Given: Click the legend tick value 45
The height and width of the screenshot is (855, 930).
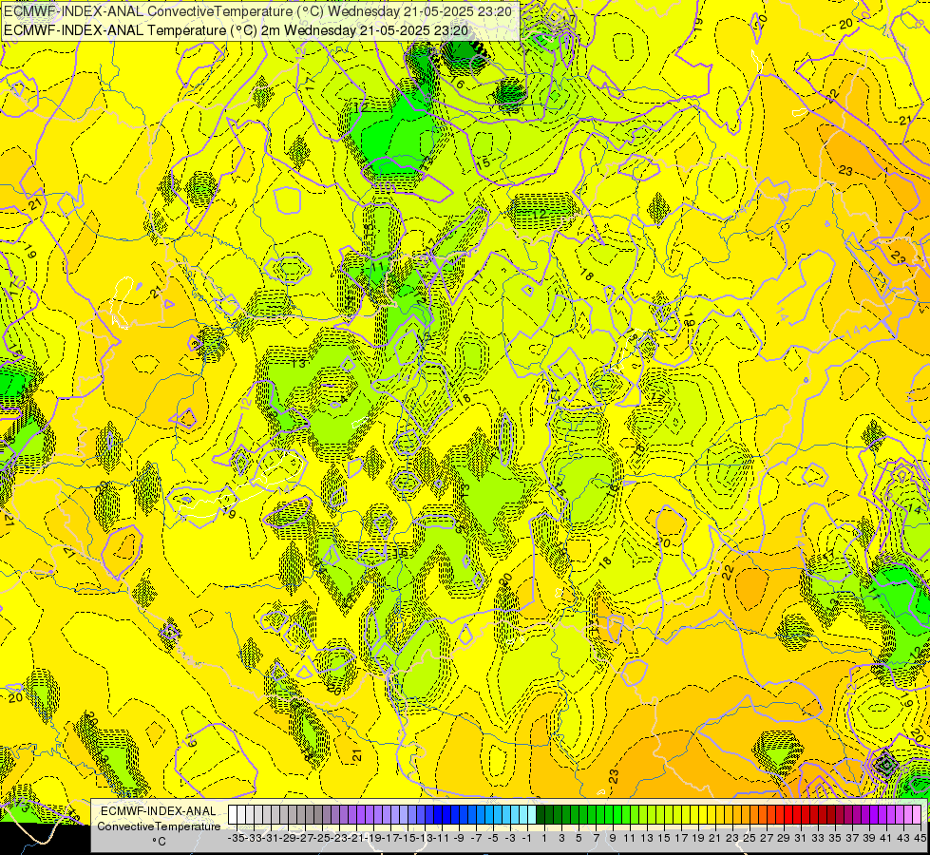Looking at the screenshot, I should (920, 839).
